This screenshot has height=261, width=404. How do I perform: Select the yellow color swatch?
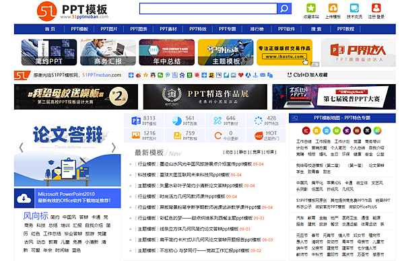[x=316, y=130]
